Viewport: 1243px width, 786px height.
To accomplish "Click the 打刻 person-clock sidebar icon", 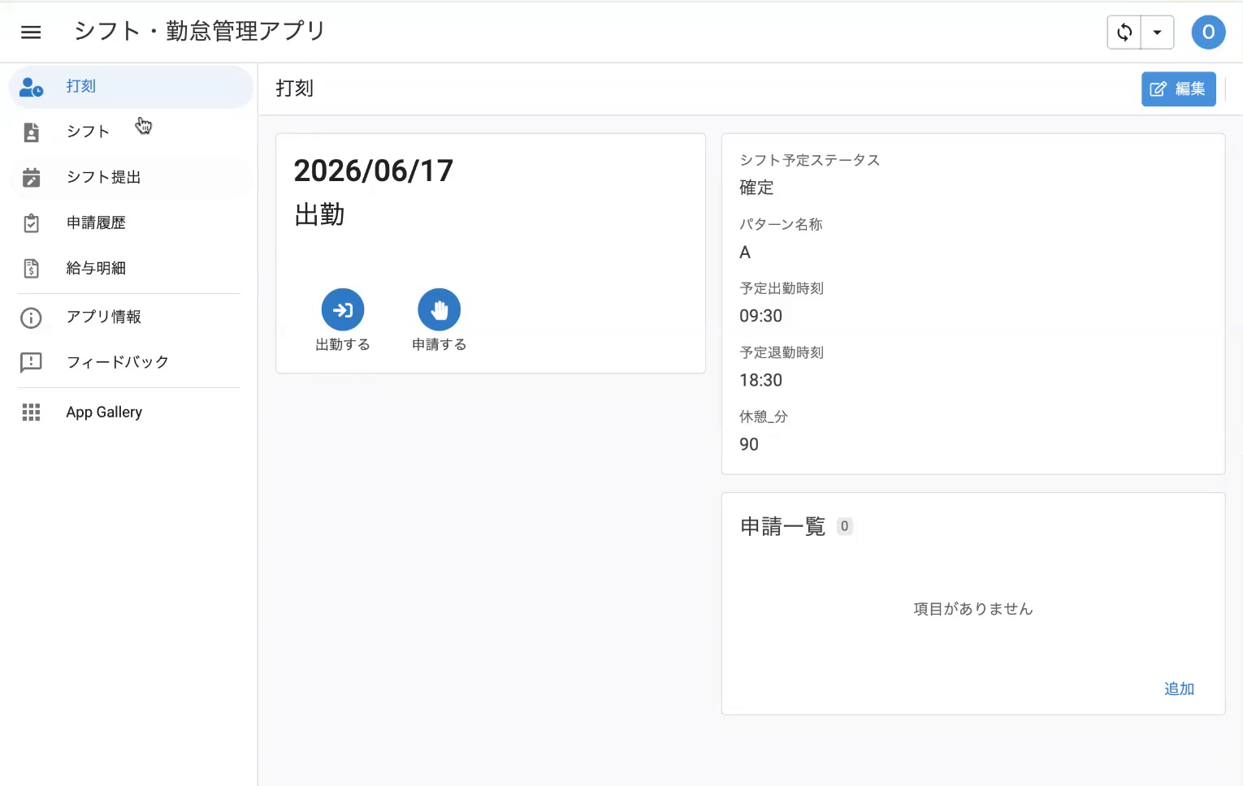I will pyautogui.click(x=31, y=87).
